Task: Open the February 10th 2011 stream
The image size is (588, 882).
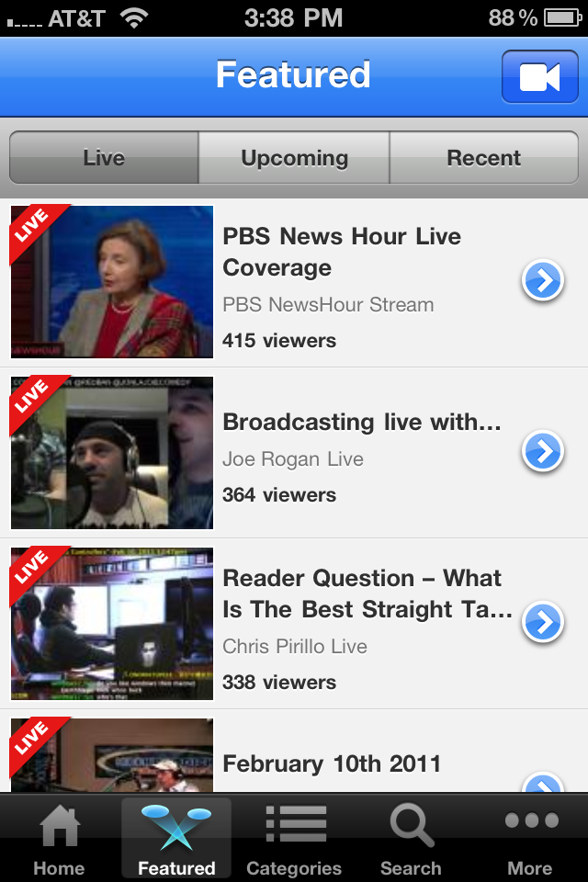Action: pyautogui.click(x=332, y=763)
